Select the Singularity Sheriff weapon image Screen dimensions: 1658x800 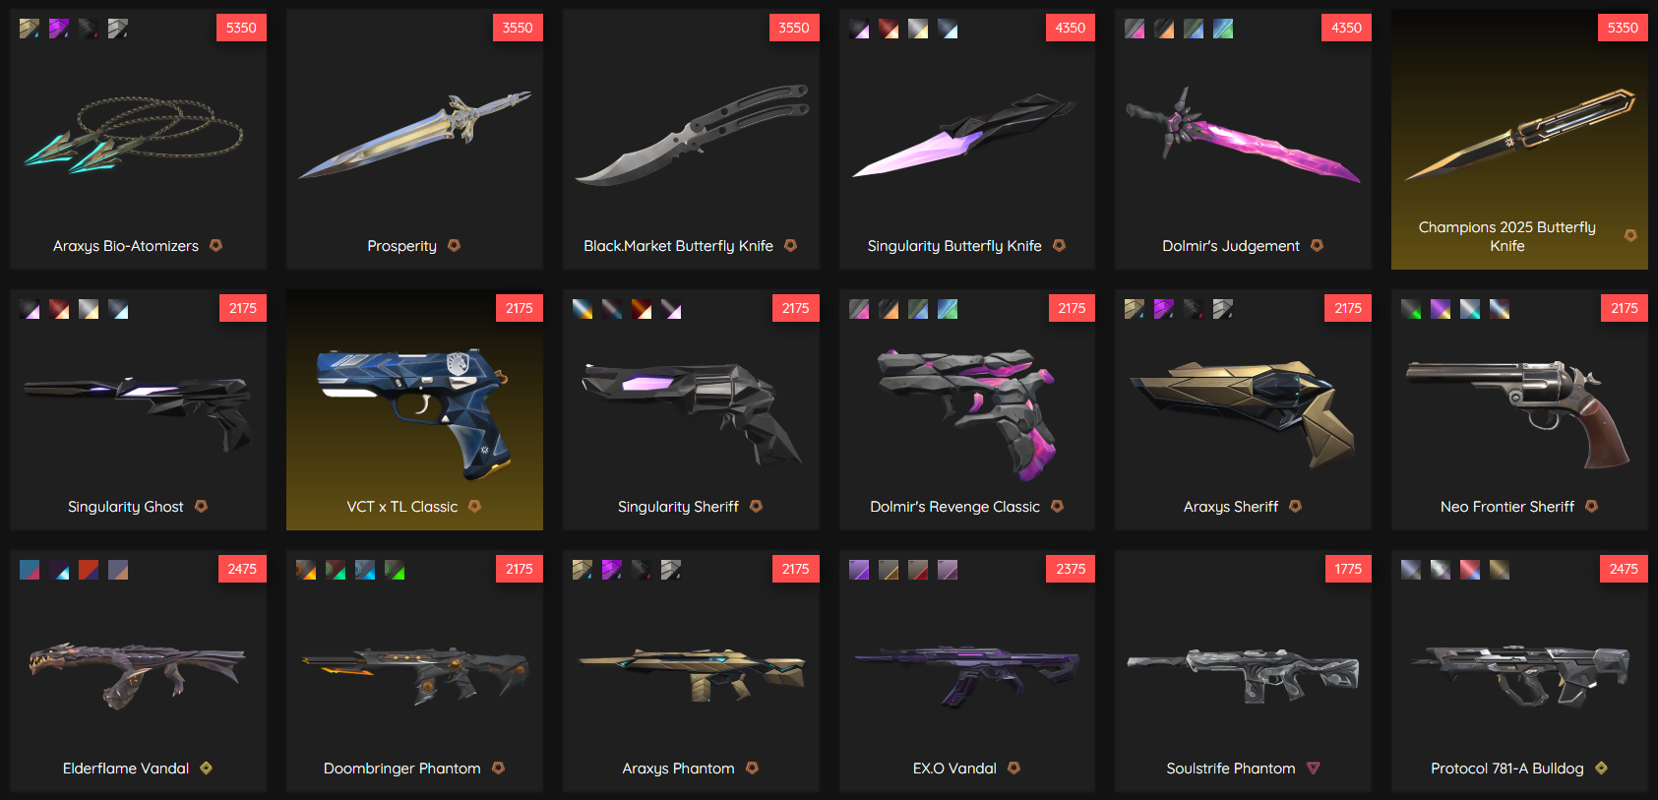click(x=691, y=411)
